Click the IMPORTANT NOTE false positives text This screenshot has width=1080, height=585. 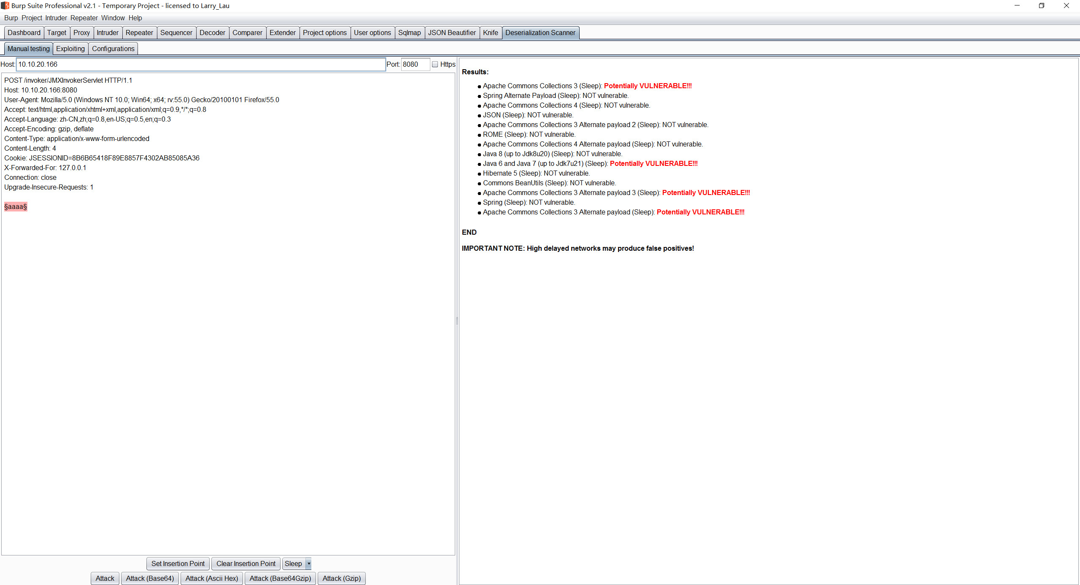pos(578,248)
